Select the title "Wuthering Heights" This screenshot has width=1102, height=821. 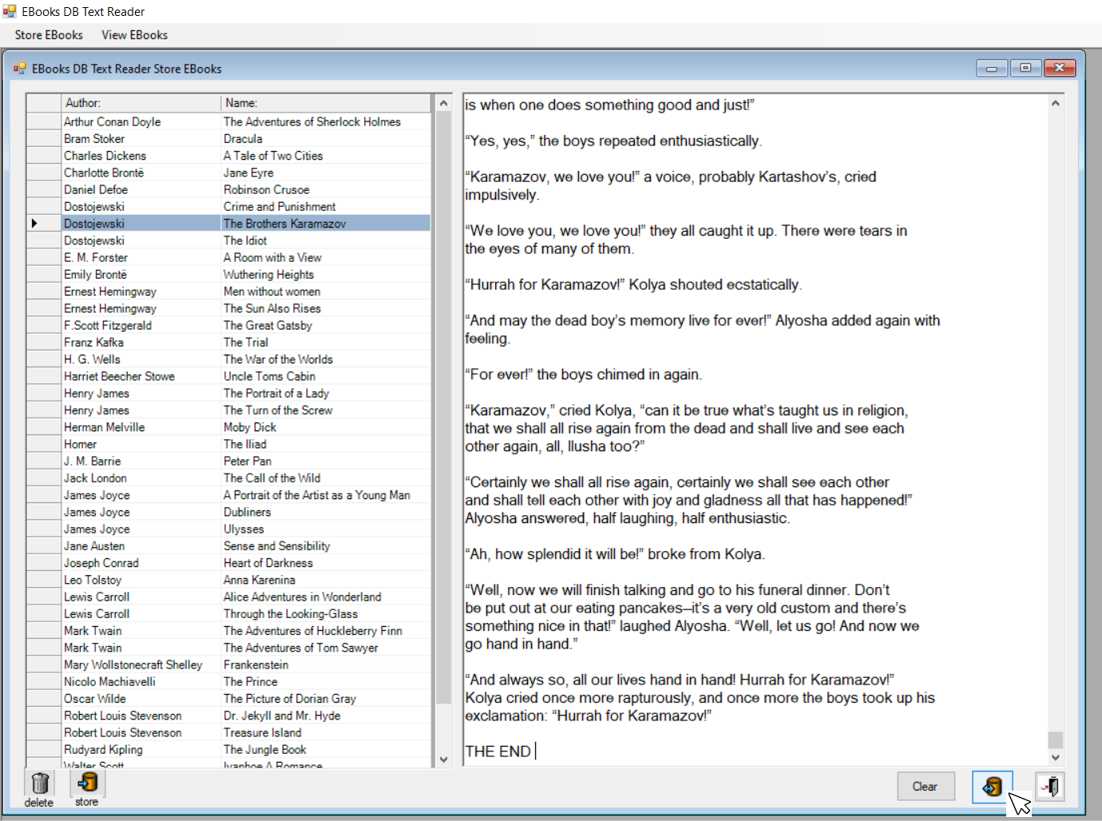pos(327,275)
